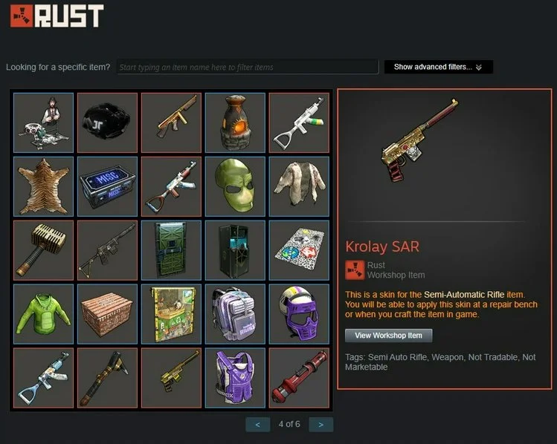Select the green hoodie item
This screenshot has height=444, width=557.
(x=43, y=314)
